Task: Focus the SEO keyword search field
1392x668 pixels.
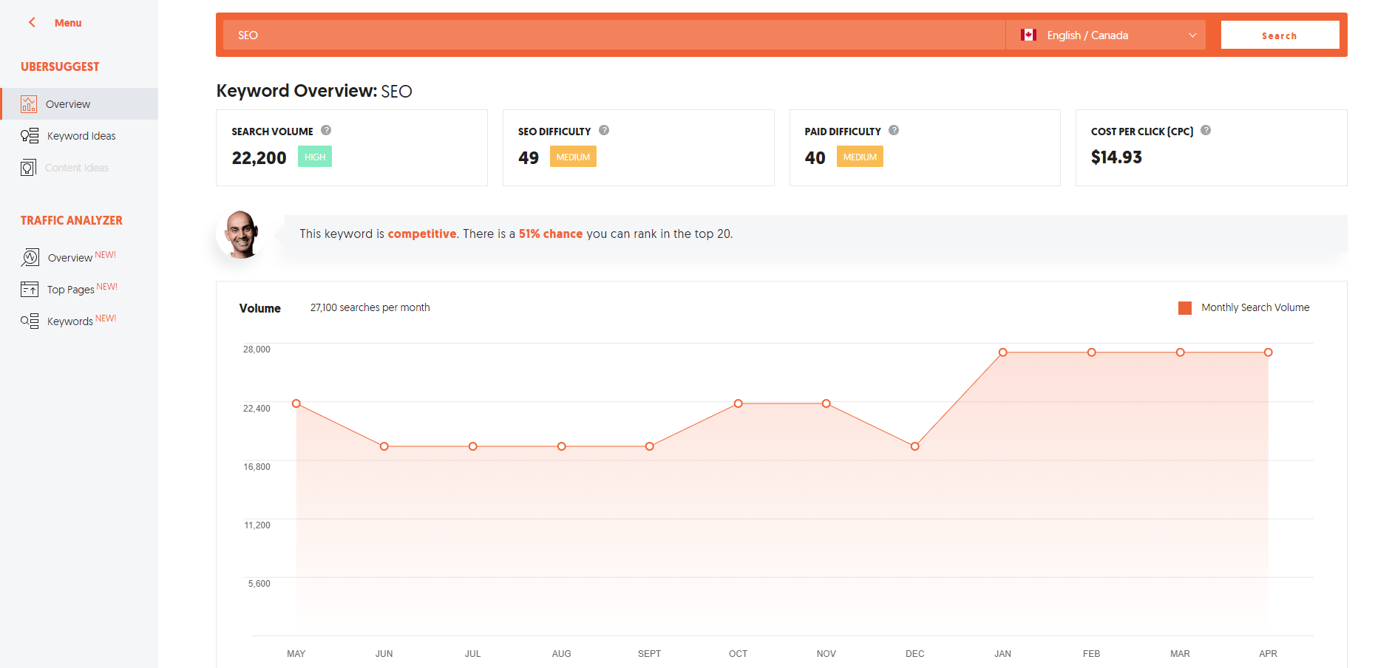Action: point(614,35)
